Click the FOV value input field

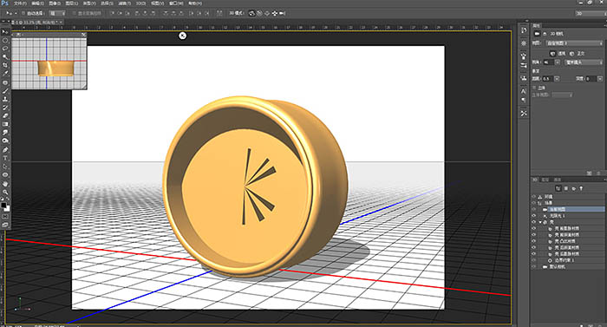pyautogui.click(x=549, y=62)
